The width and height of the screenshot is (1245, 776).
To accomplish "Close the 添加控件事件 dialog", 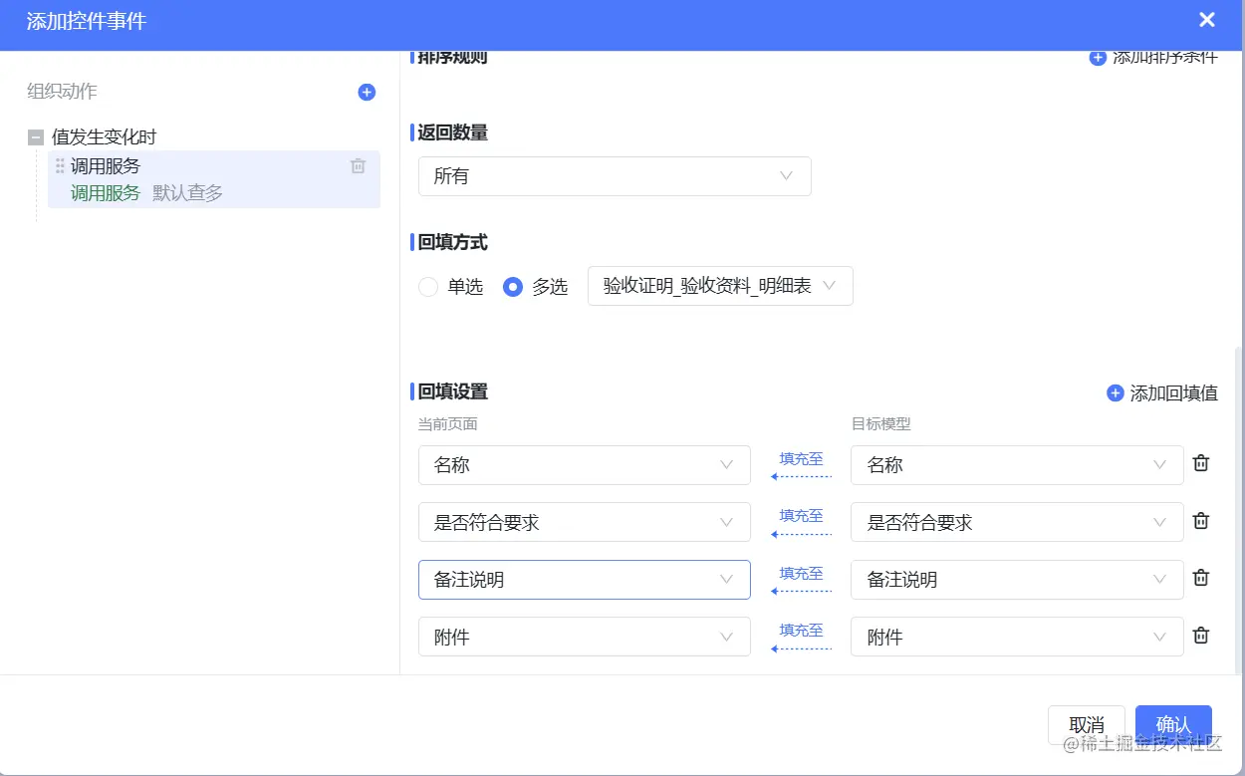I will (x=1207, y=20).
